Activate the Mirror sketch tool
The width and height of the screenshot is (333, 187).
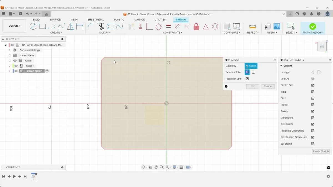click(70, 26)
